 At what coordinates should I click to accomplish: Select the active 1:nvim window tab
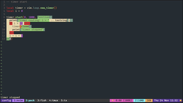click(18, 100)
